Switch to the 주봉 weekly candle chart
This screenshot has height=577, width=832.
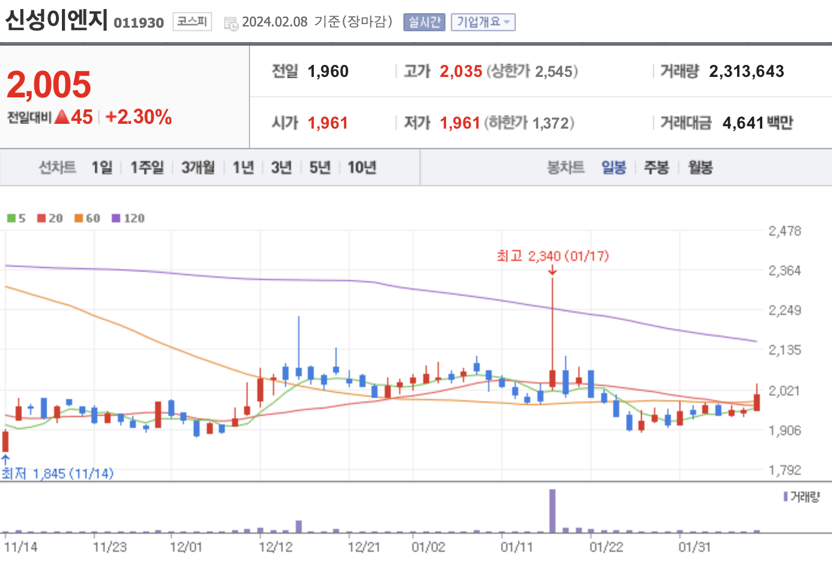point(656,167)
